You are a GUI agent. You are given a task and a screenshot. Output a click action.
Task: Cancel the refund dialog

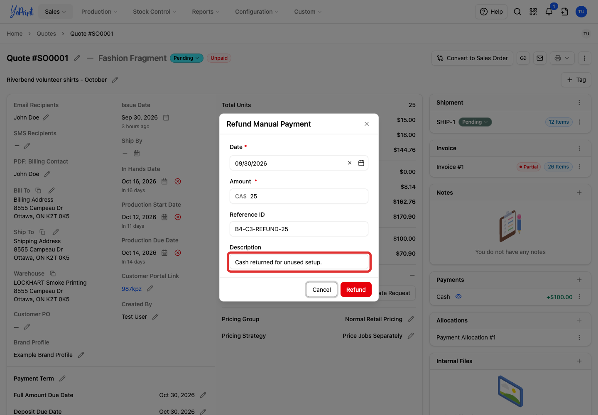pos(322,290)
